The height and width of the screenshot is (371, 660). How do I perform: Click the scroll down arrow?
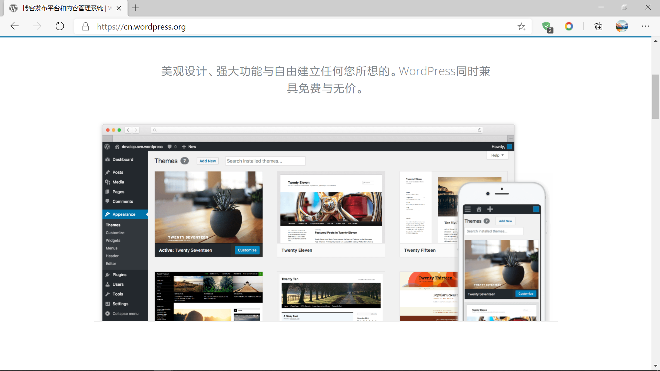click(x=656, y=366)
